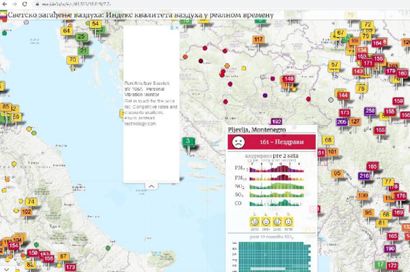
Task: Open the orange 117 station marker
Action: [258, 40]
